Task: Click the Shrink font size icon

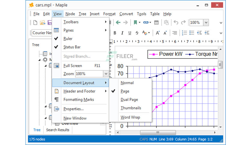Action: coord(165,33)
